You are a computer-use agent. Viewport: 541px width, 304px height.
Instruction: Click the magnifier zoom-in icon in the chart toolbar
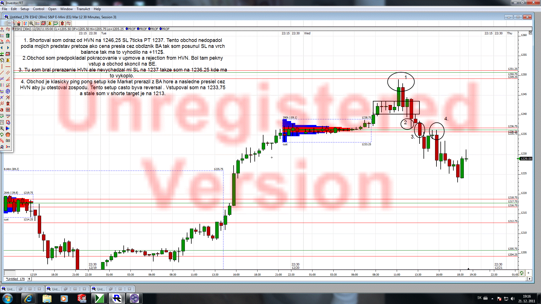point(31,24)
